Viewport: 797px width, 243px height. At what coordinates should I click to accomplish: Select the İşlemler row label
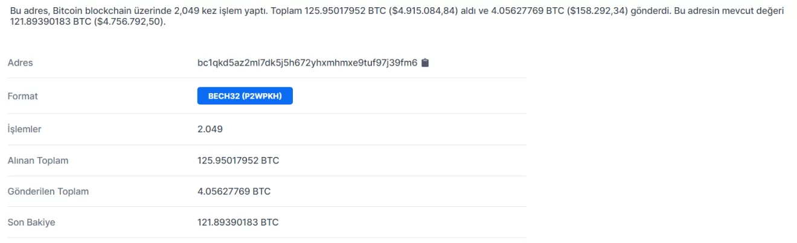[x=24, y=129]
